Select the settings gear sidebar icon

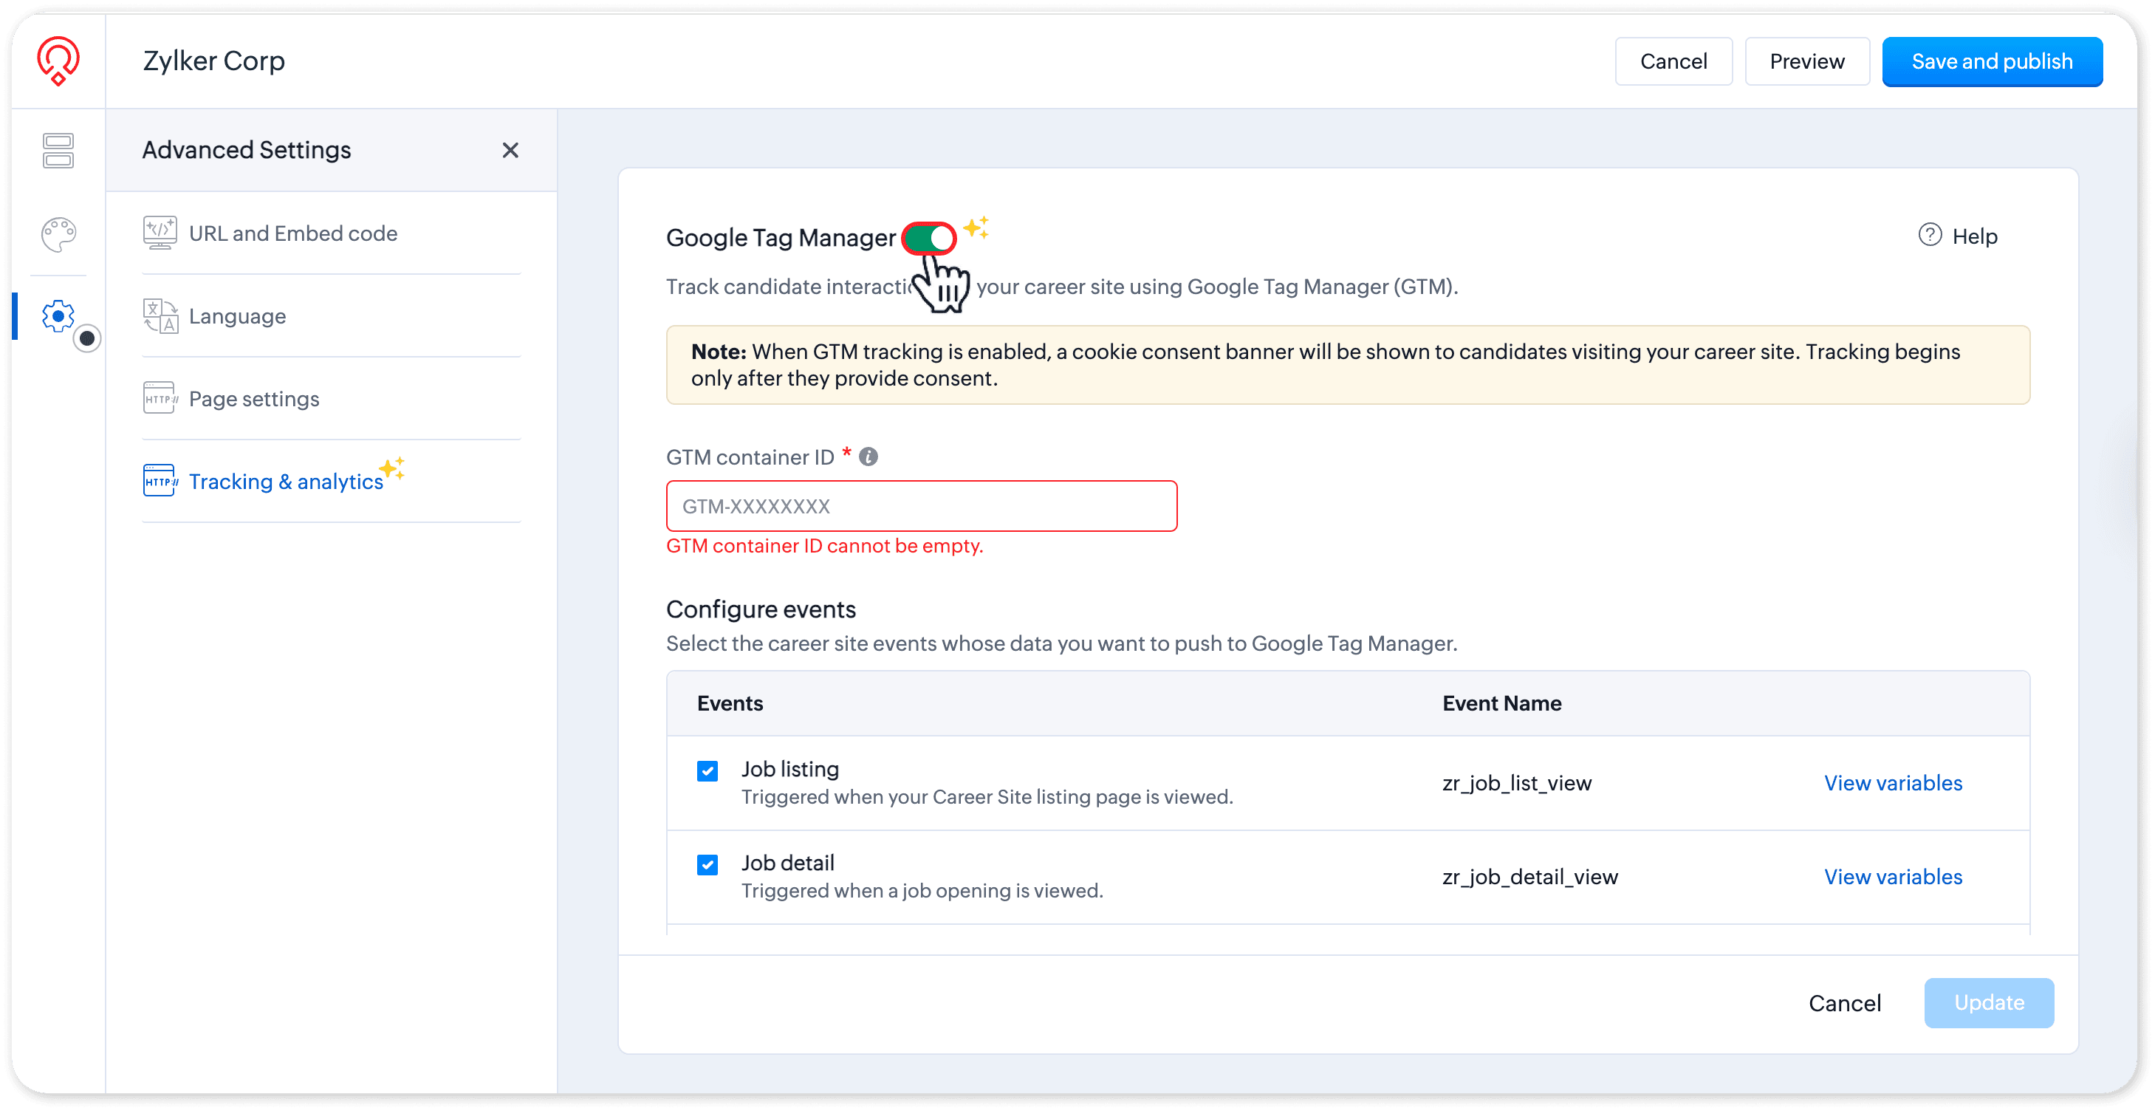pyautogui.click(x=58, y=316)
